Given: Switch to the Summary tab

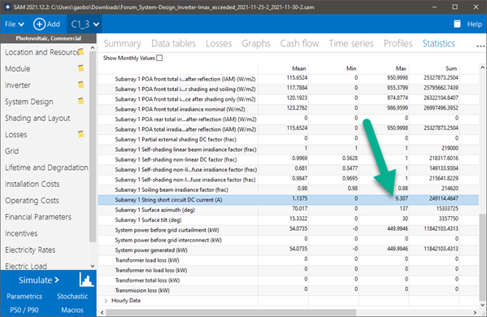Looking at the screenshot, I should (123, 43).
